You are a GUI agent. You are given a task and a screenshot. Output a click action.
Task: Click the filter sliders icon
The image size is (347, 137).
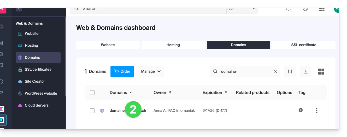click(290, 71)
